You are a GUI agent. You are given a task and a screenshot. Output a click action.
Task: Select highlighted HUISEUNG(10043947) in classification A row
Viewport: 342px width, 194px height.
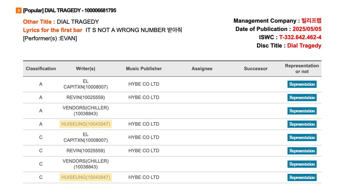tap(85, 124)
